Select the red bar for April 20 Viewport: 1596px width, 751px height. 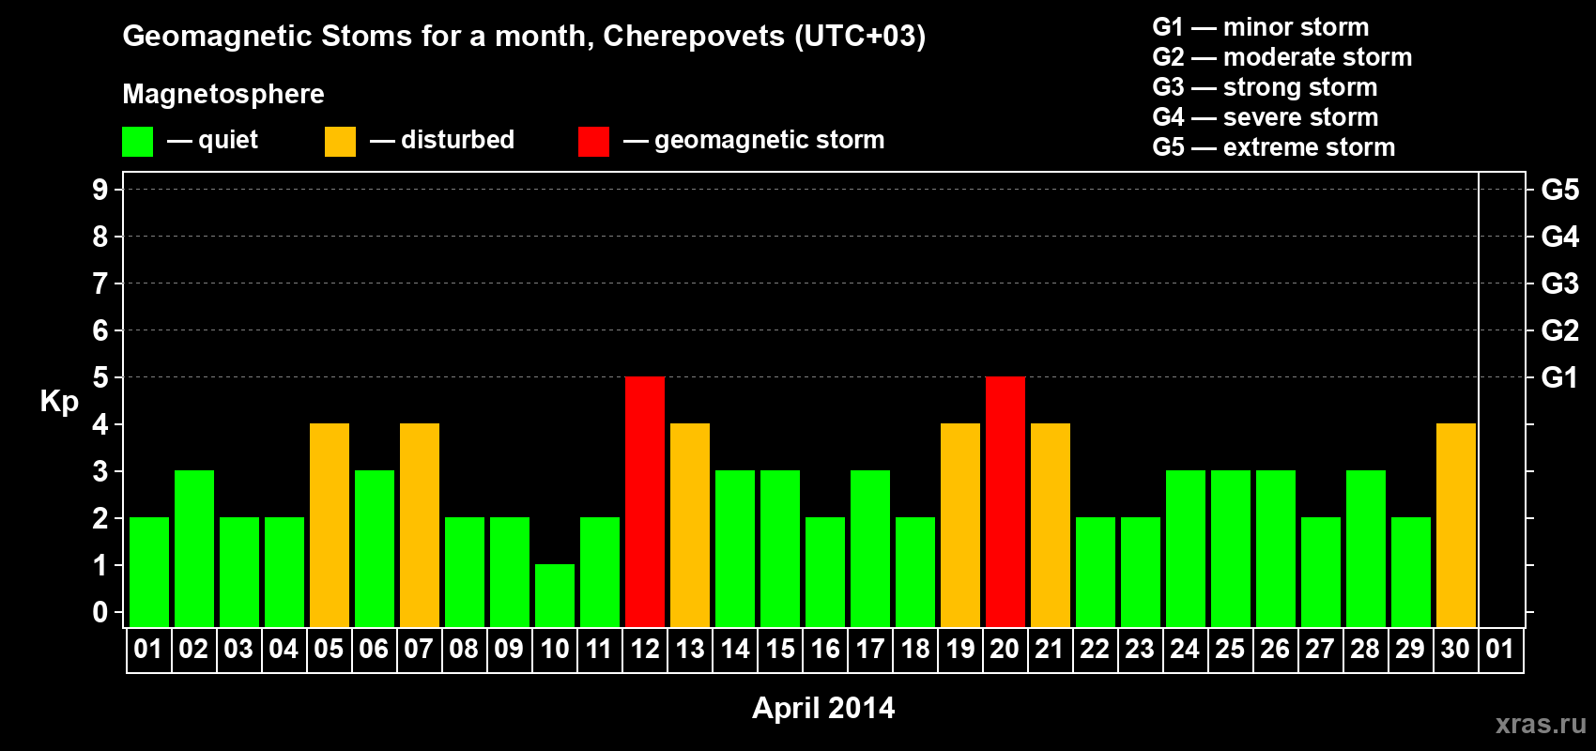click(1005, 502)
